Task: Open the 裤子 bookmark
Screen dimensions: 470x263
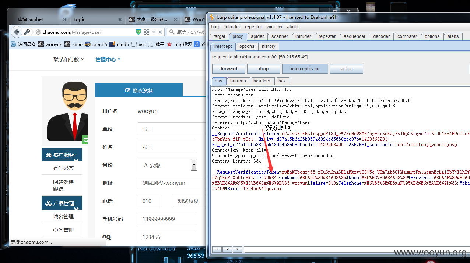Action: (x=157, y=44)
